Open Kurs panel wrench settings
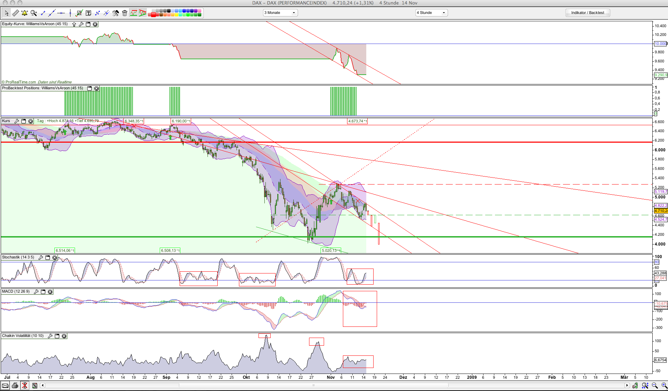The width and height of the screenshot is (668, 391). (x=16, y=121)
